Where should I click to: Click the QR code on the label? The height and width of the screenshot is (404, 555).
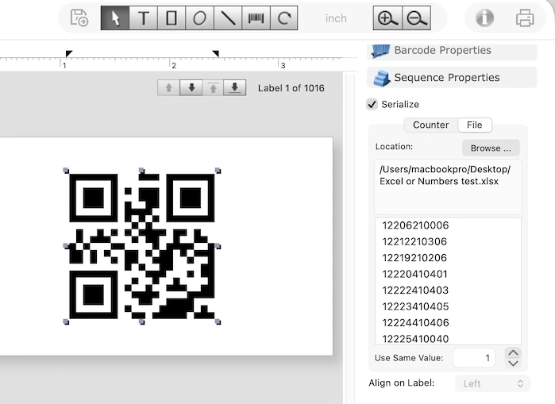click(142, 246)
